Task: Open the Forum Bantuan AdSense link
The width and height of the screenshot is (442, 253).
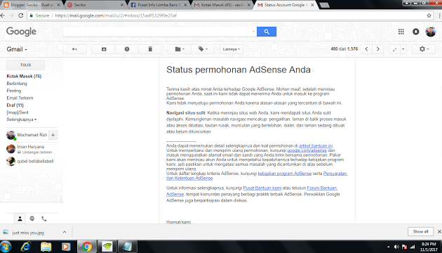Action: point(322,188)
